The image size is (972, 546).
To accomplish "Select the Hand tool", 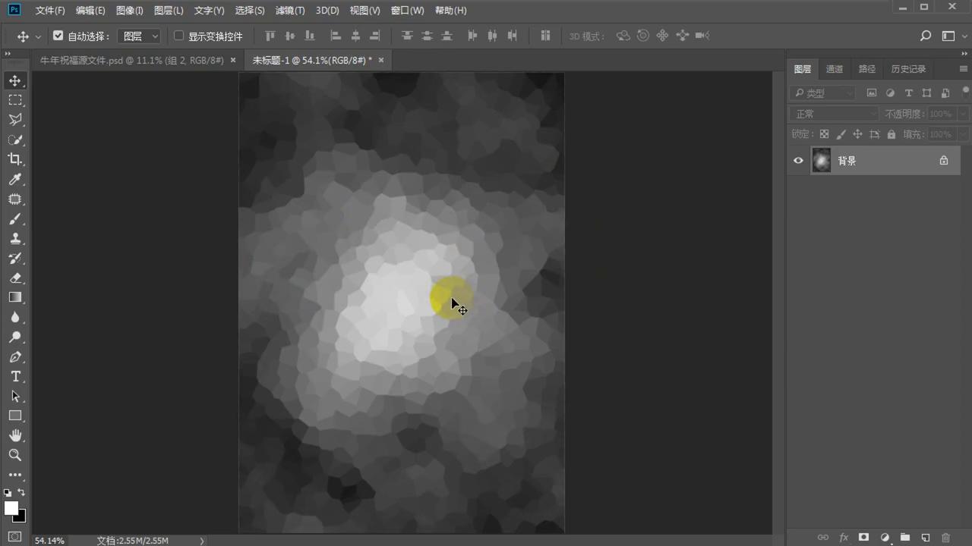I will 15,435.
